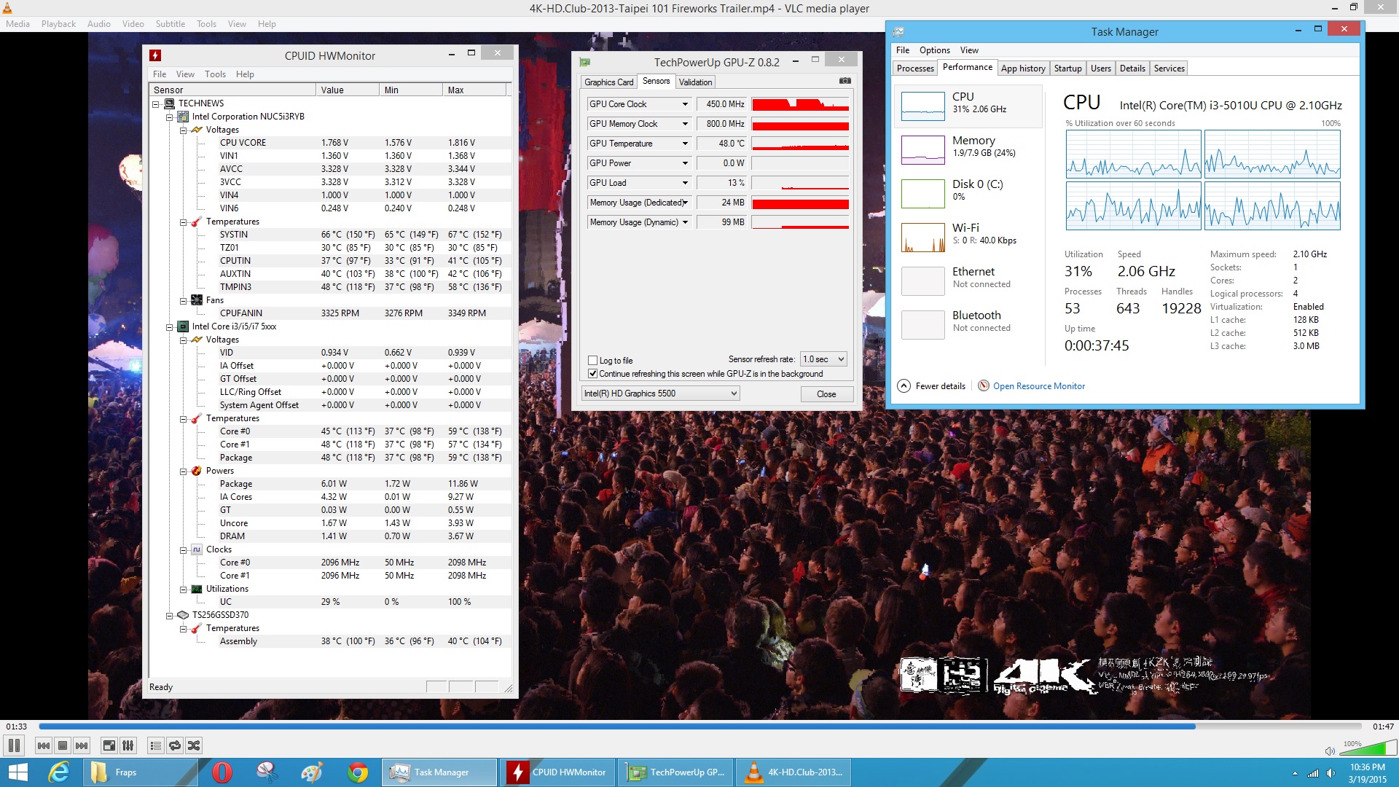
Task: Open Windows Start button
Action: (17, 772)
